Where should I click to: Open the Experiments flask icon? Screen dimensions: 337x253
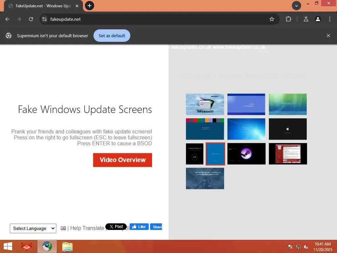(x=306, y=19)
